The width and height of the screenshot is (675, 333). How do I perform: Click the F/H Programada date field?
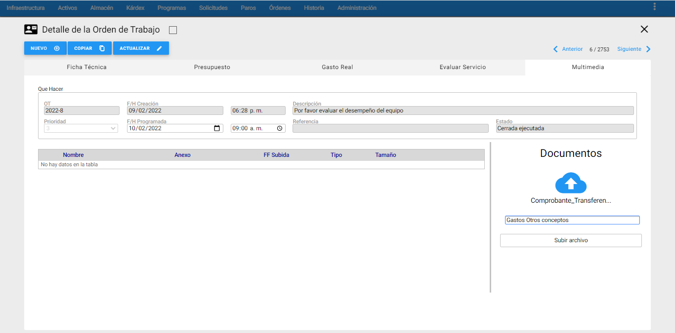click(x=175, y=128)
